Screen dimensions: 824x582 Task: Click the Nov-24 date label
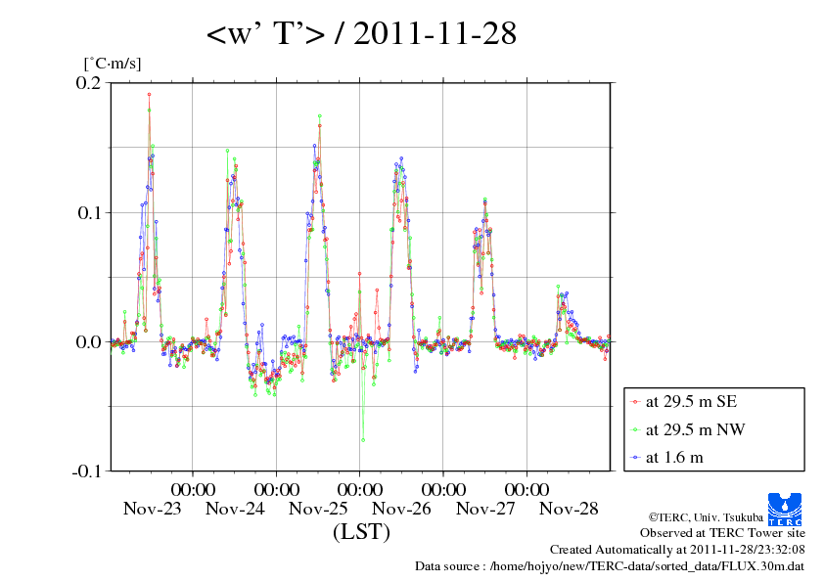235,508
